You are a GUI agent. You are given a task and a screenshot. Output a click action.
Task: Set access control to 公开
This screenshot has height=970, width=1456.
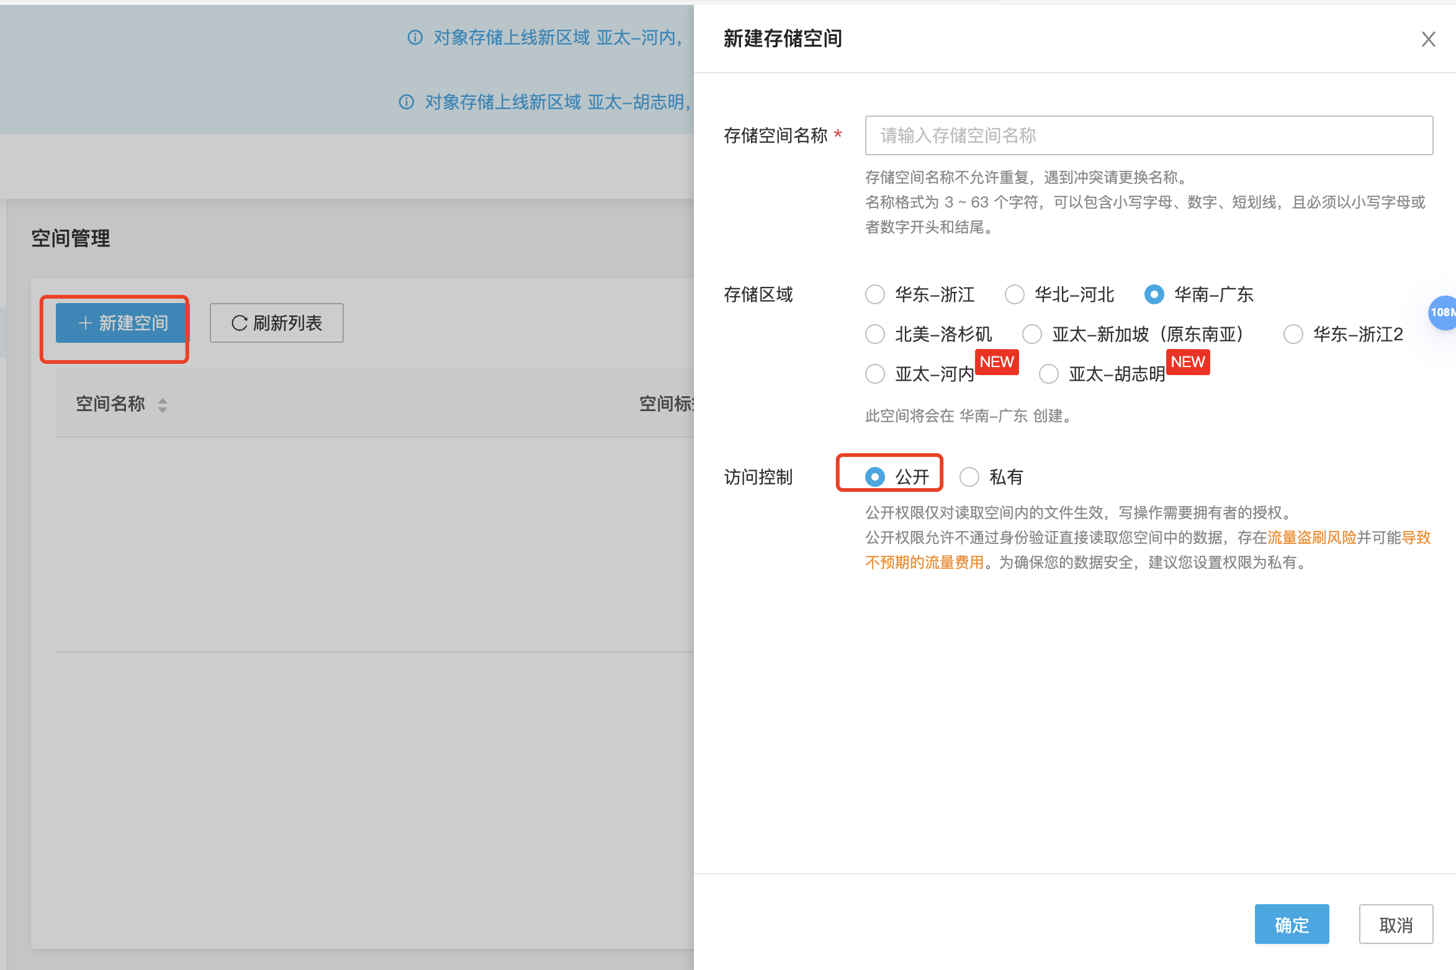[x=875, y=477]
